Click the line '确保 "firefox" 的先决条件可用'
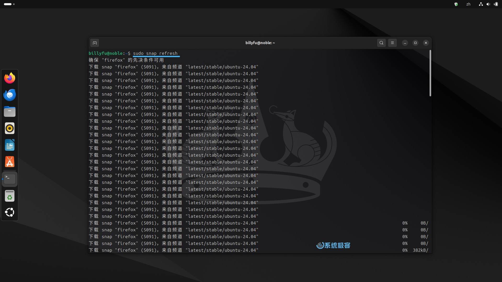502x282 pixels. [x=126, y=60]
